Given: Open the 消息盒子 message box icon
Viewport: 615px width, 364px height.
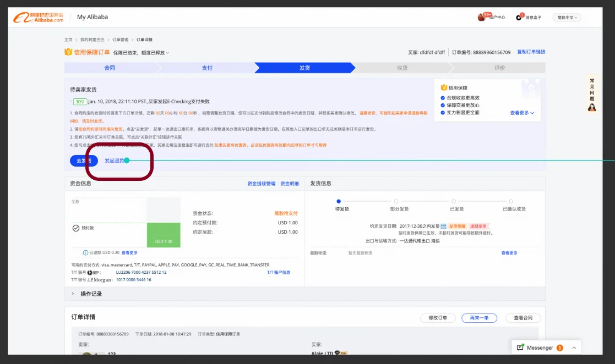Looking at the screenshot, I should coord(519,17).
